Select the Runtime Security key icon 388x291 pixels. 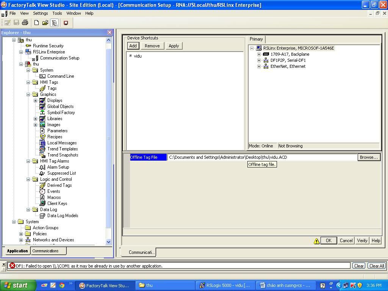28,46
